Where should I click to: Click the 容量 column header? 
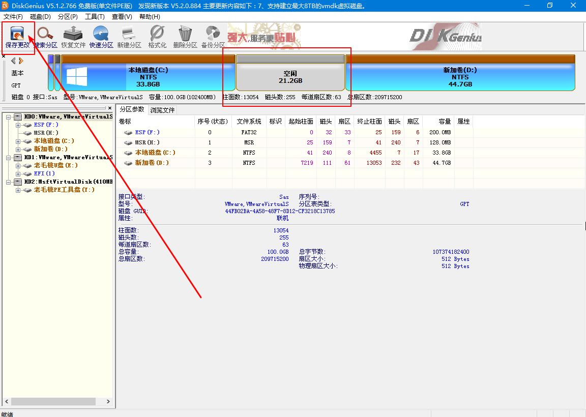(x=439, y=122)
